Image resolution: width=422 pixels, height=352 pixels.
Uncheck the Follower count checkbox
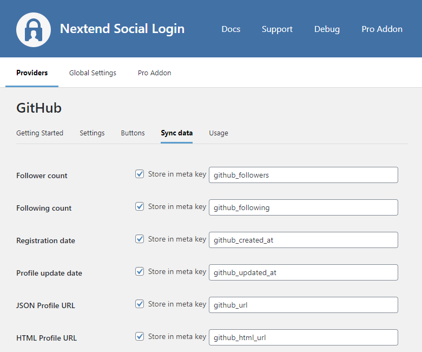click(140, 174)
